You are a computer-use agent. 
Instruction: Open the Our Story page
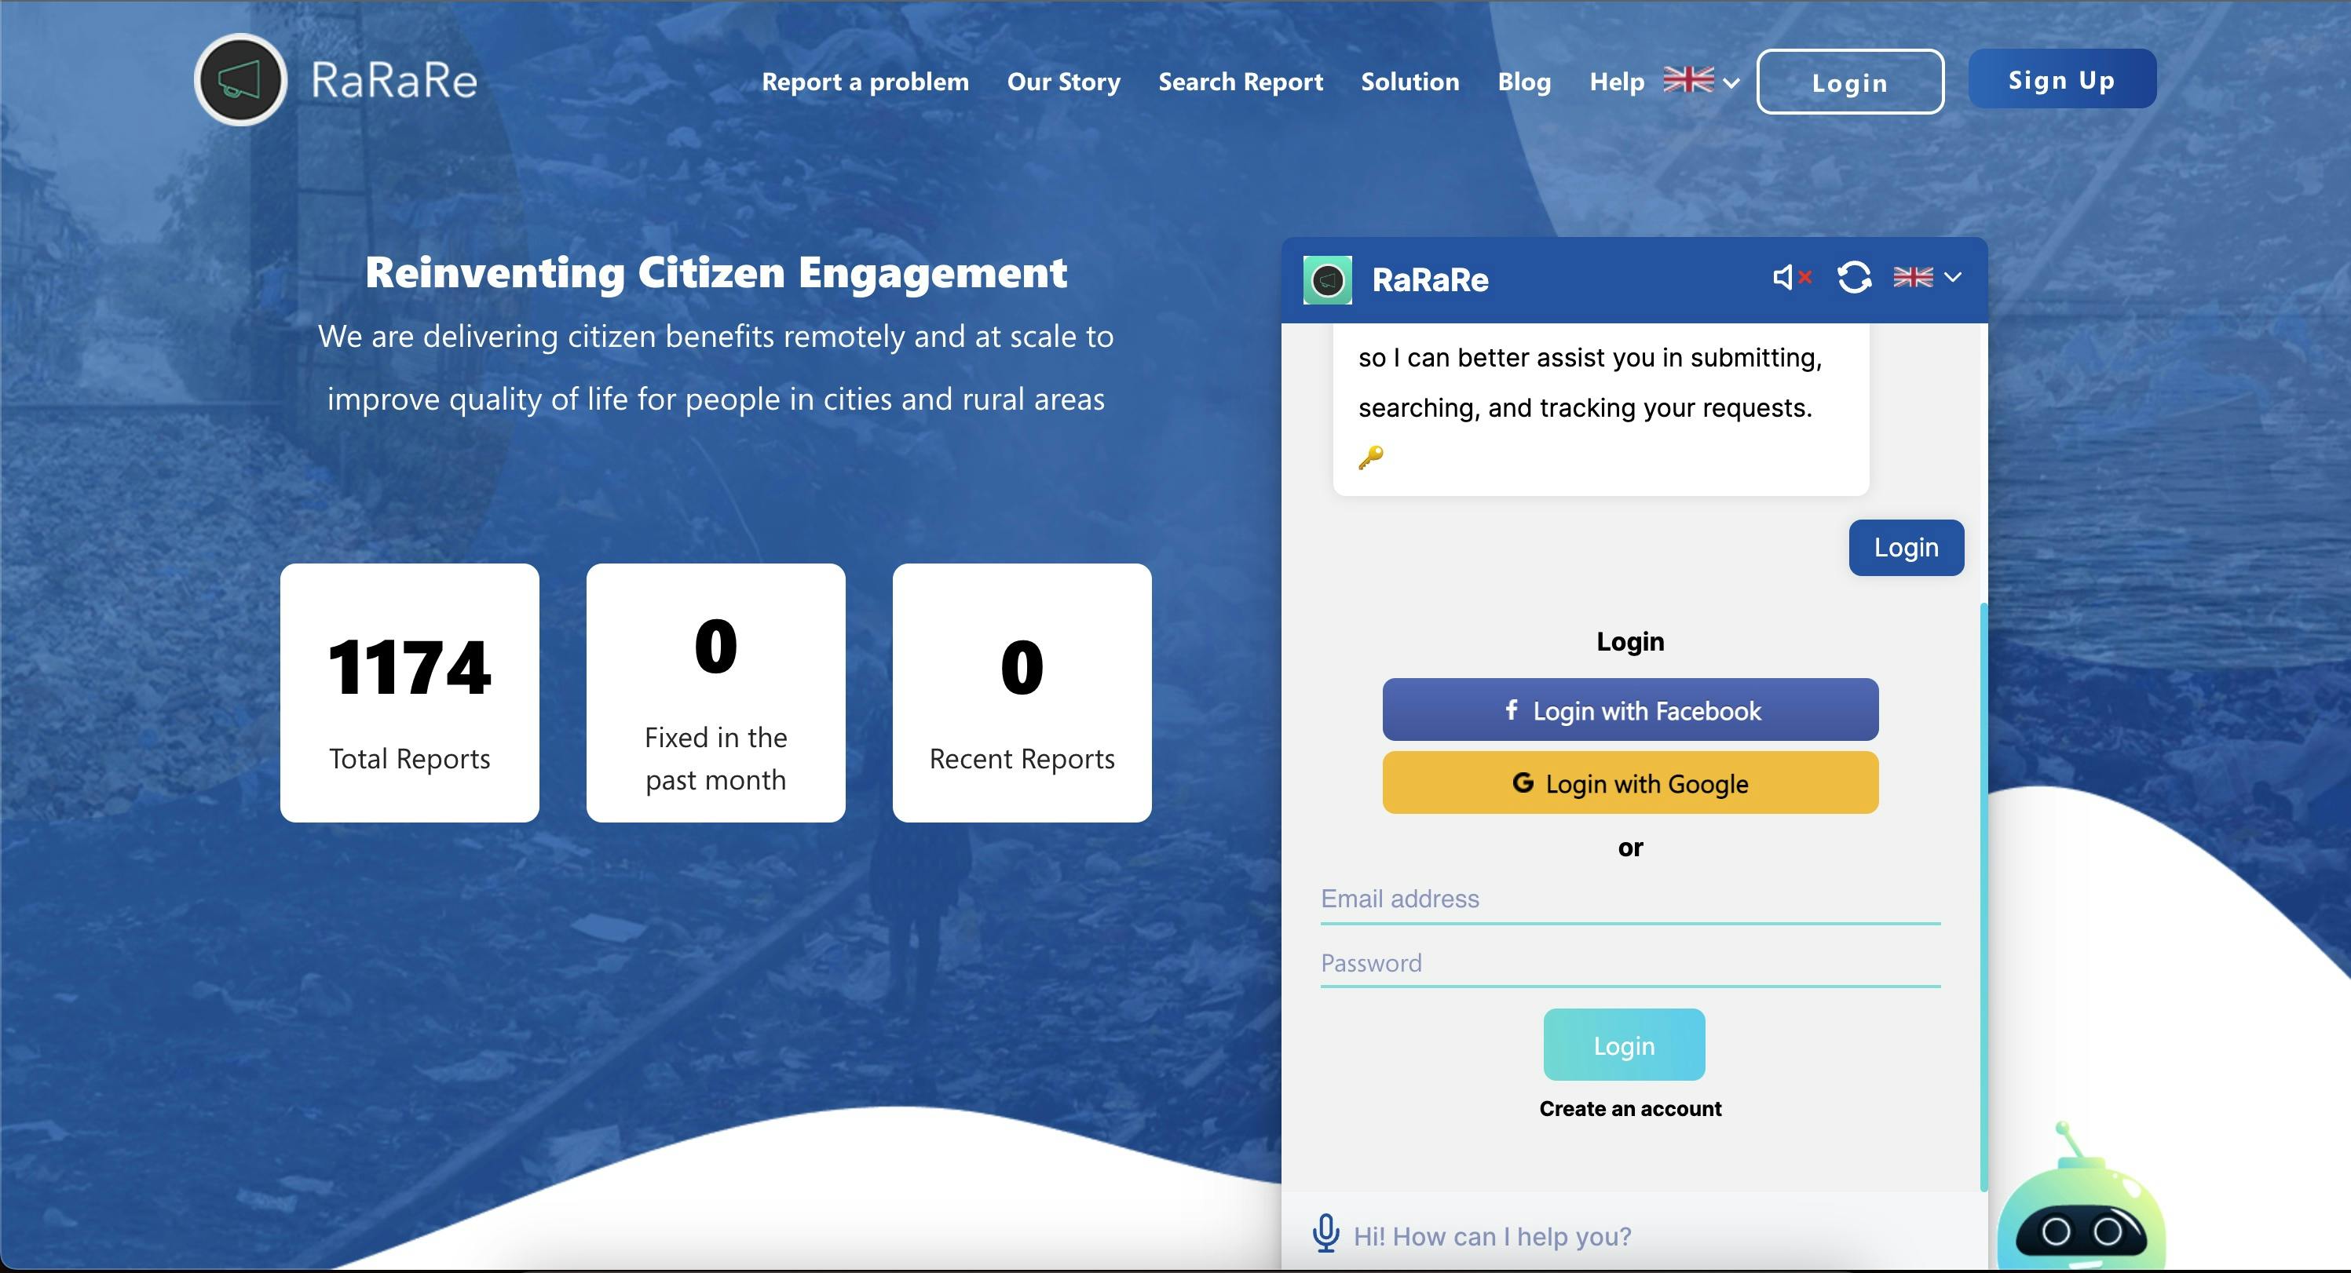pos(1063,82)
